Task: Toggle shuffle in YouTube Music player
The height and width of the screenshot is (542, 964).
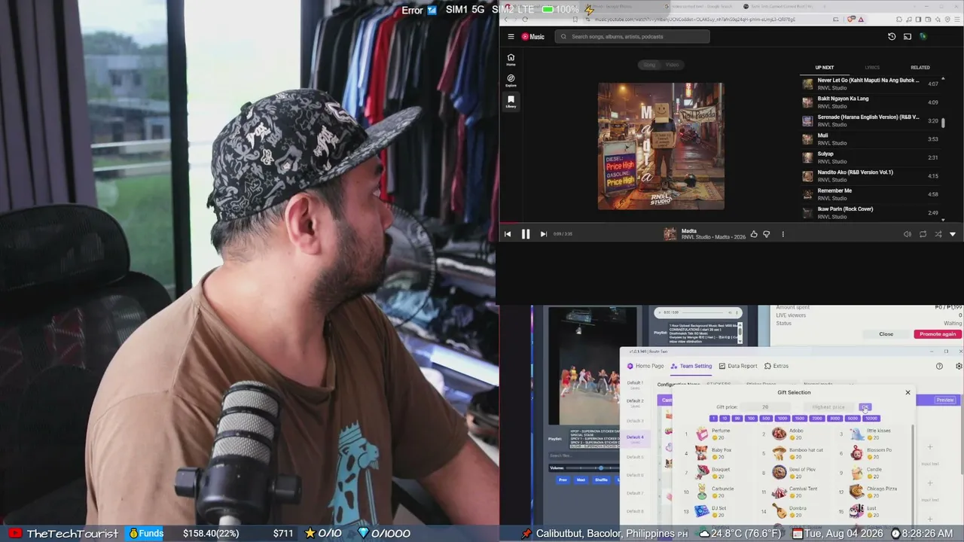Action: (938, 234)
